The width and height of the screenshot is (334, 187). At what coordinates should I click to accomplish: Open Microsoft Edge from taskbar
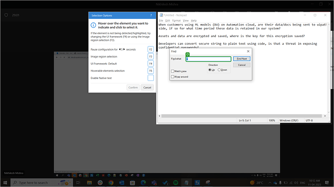(x=143, y=183)
